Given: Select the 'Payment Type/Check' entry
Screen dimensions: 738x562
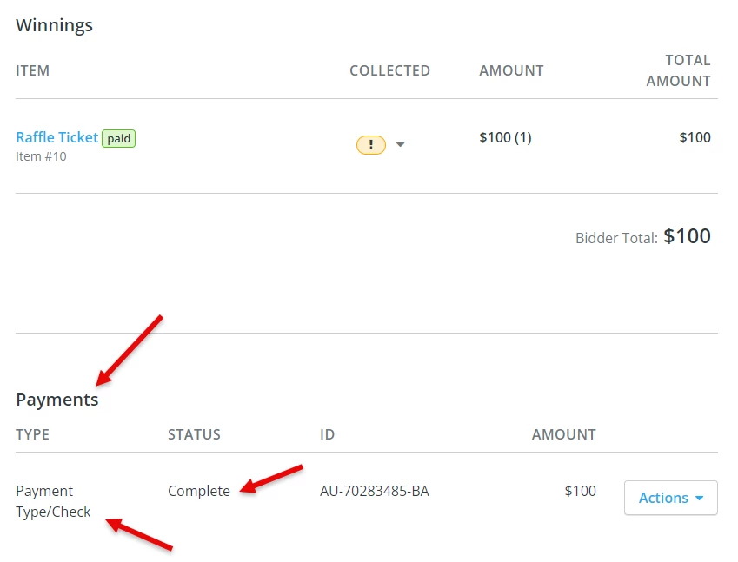Looking at the screenshot, I should [45, 502].
